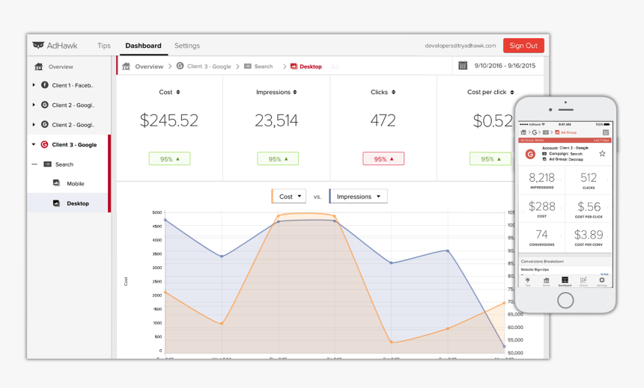Click breadcrumb Google icon before Client 3
Image resolution: width=644 pixels, height=388 pixels.
click(180, 66)
